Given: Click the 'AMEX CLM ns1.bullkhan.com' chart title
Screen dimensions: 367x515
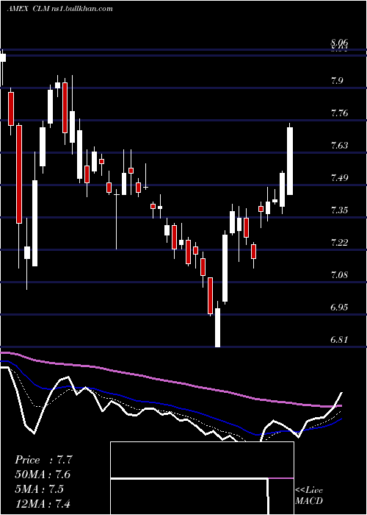Looking at the screenshot, I should click(60, 9).
